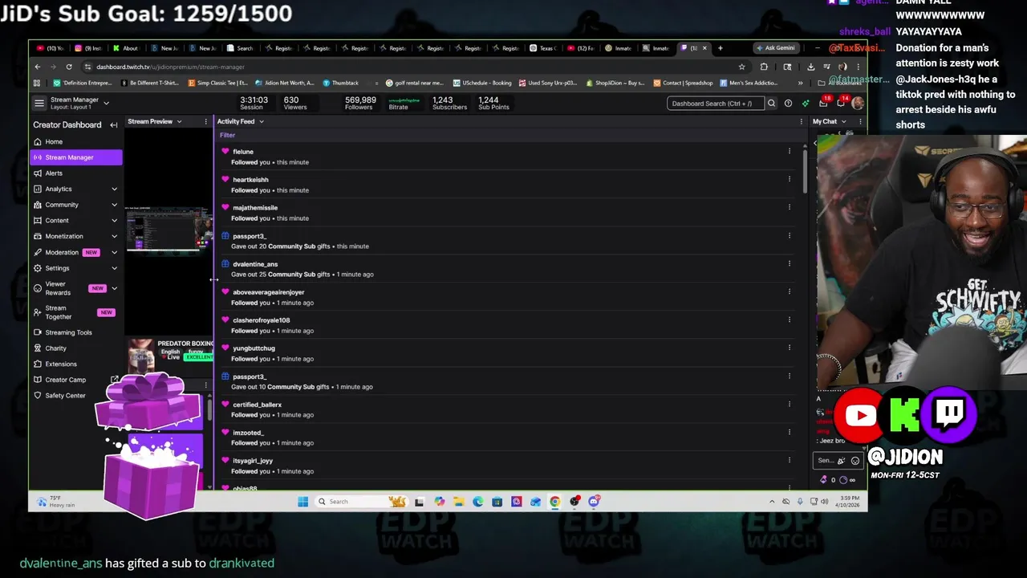
Task: Click the username imzooted_ in feed
Action: click(248, 433)
